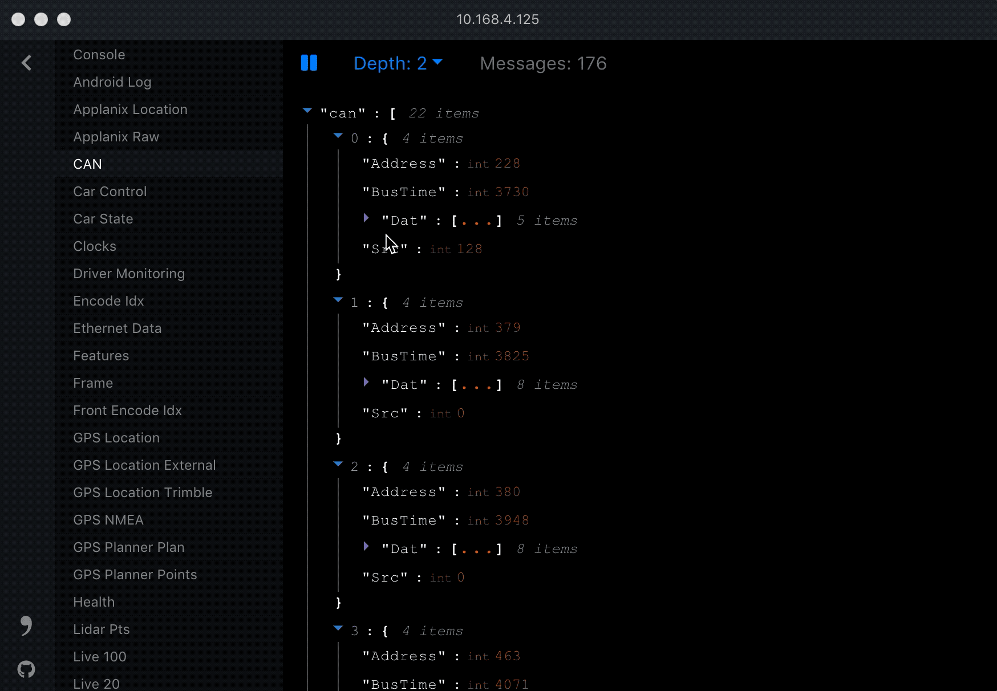
Task: Select GPS Location External item
Action: pos(169,465)
